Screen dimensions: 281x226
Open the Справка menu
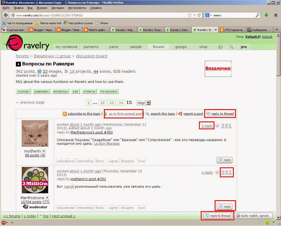click(x=96, y=8)
